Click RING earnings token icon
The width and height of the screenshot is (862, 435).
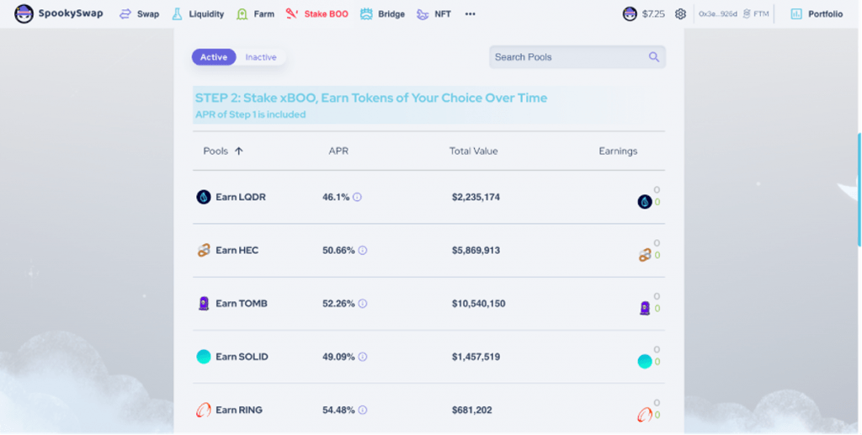(x=645, y=415)
